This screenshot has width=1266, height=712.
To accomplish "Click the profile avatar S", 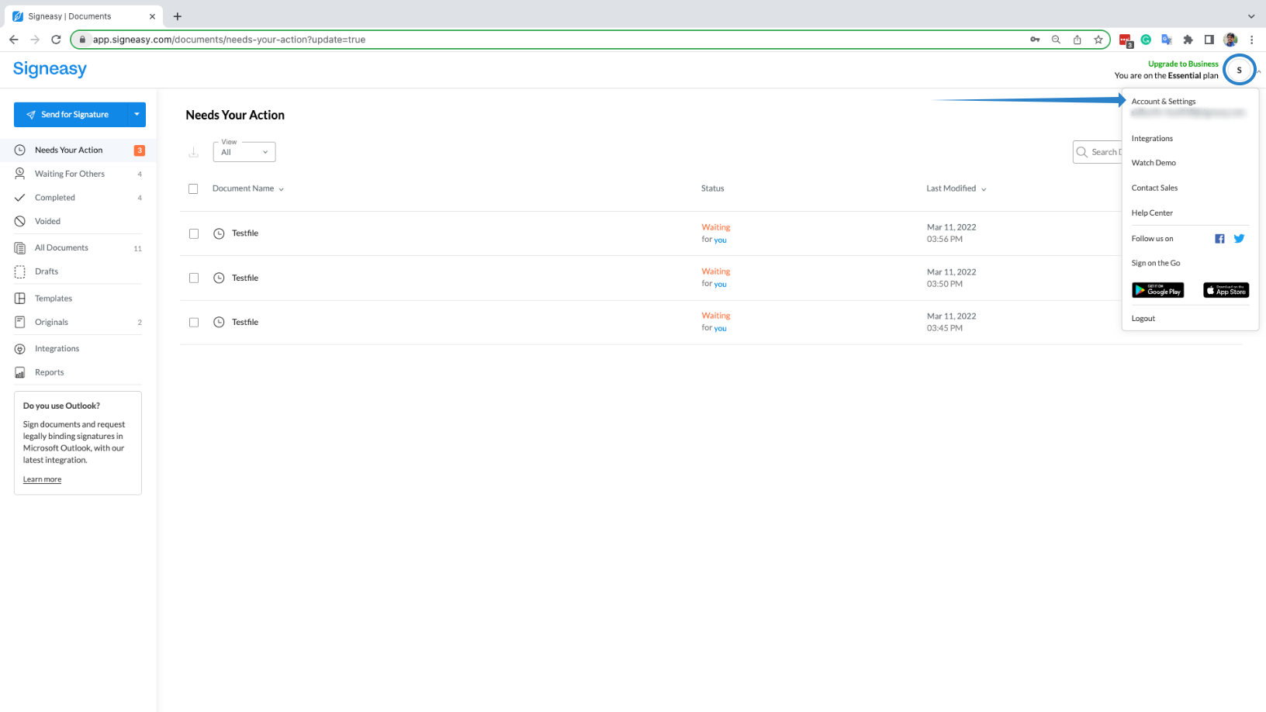I will (x=1239, y=70).
